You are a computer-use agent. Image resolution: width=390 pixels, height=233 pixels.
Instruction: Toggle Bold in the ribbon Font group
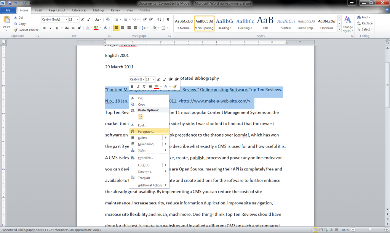coord(45,28)
